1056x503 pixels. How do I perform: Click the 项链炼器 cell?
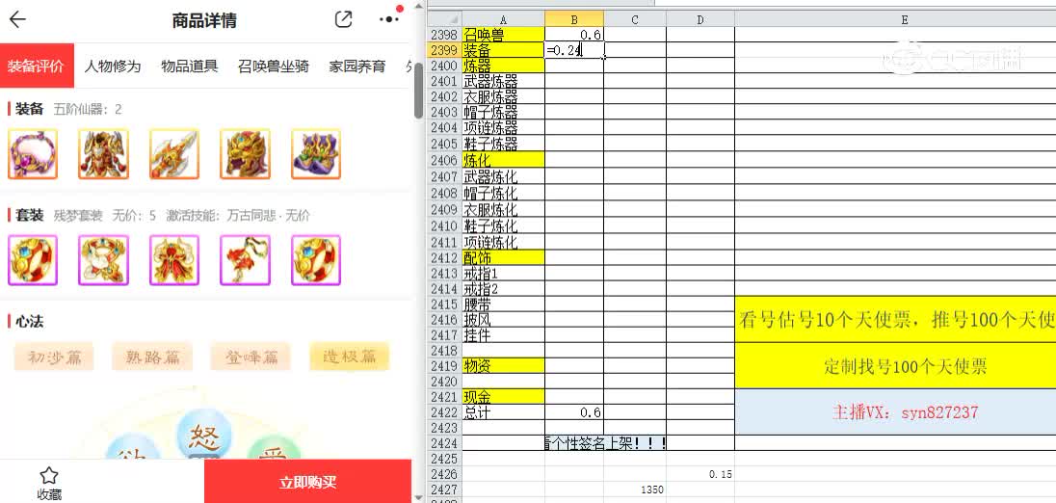(x=503, y=128)
